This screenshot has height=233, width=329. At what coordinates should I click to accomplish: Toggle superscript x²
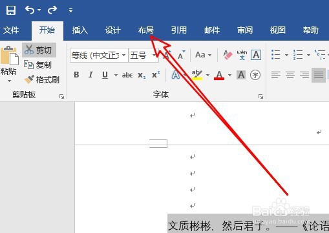click(156, 75)
